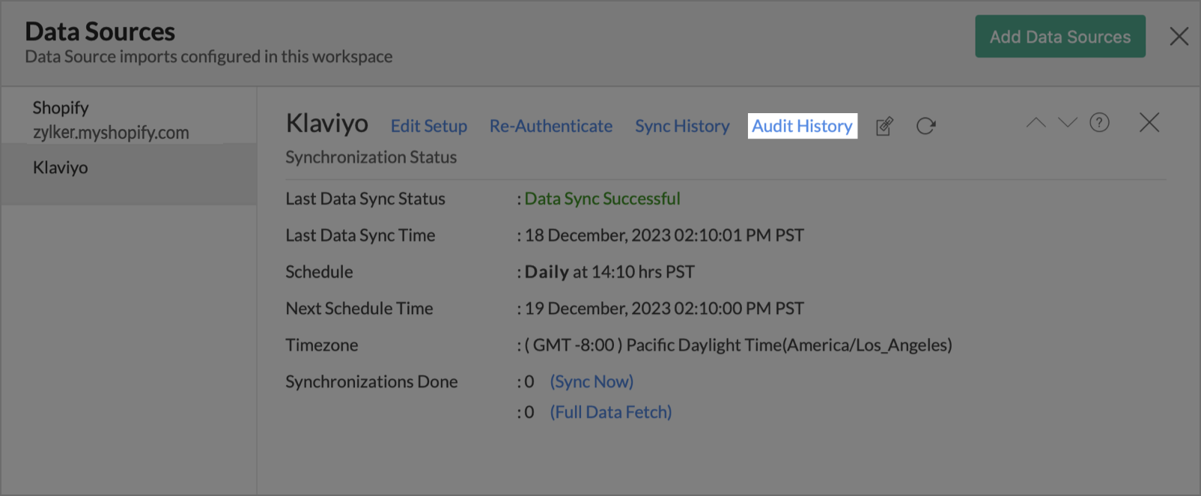Open the Edit Setup link
Image resolution: width=1201 pixels, height=496 pixels.
[x=428, y=126]
